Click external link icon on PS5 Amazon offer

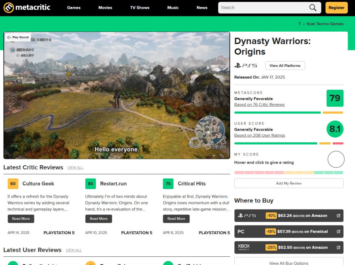(339, 216)
